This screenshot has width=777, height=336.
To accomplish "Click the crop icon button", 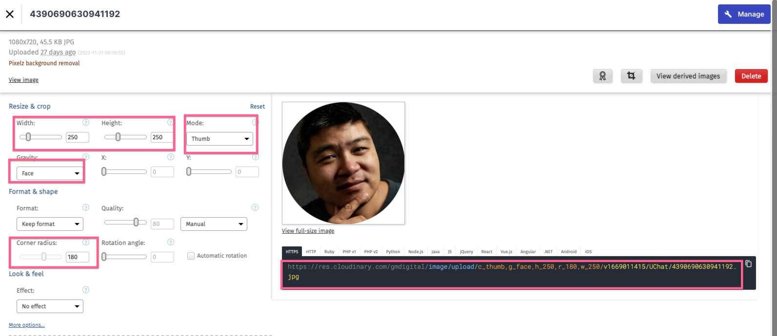I will click(x=631, y=76).
